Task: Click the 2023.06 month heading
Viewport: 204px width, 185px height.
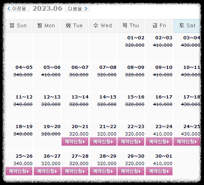Action: pyautogui.click(x=47, y=8)
